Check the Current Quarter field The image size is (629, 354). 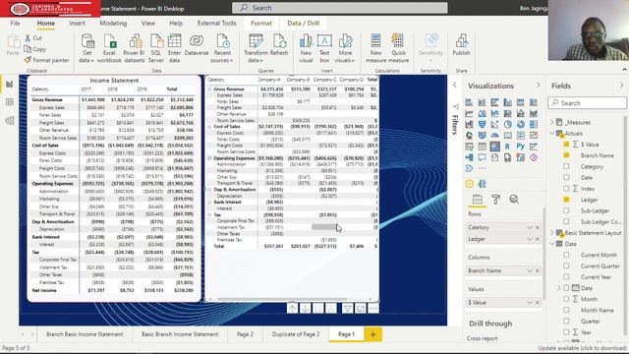(566, 265)
